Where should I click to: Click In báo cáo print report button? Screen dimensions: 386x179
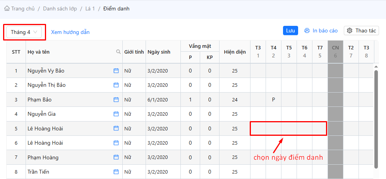321,30
